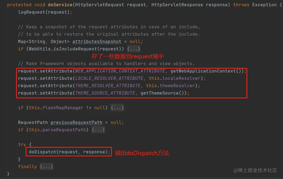Click the themeResolver field reference
The height and width of the screenshot is (179, 283).
click(x=177, y=86)
